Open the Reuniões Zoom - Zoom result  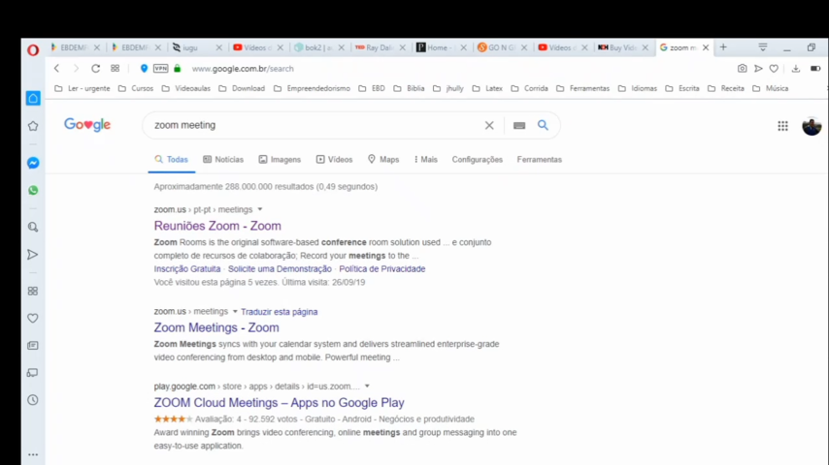[217, 226]
